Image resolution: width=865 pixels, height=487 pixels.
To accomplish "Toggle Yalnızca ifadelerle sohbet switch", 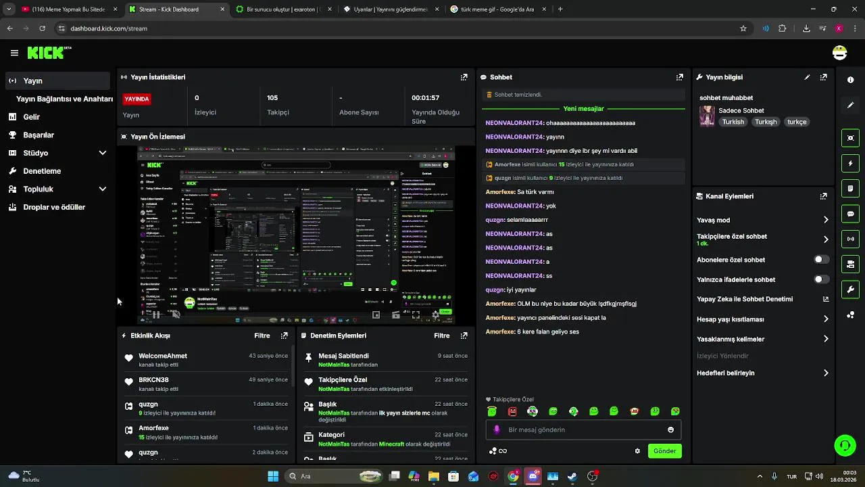I will pos(821,279).
